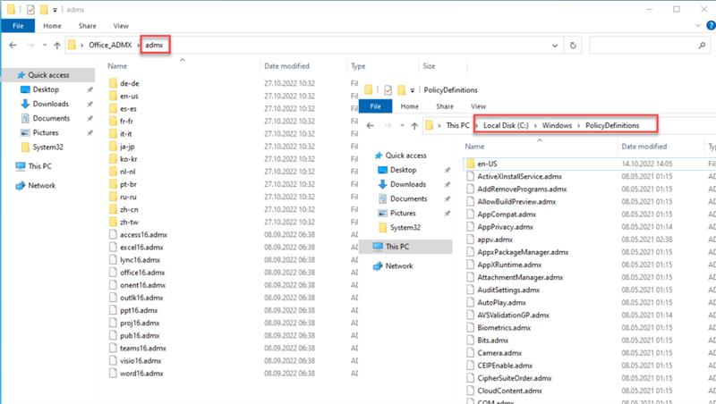Select the CloudContent.admx file
The width and height of the screenshot is (716, 404).
point(509,391)
